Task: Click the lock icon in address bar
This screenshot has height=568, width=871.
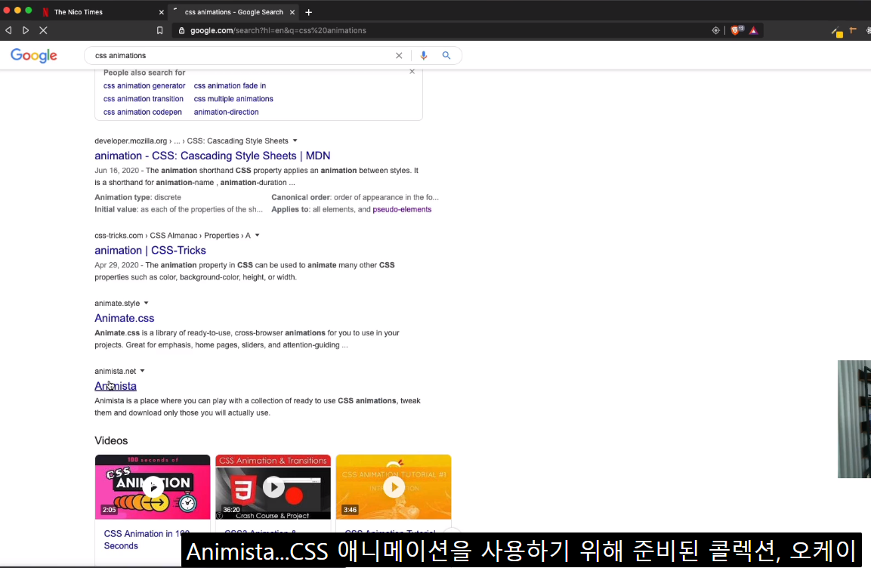Action: (x=181, y=30)
